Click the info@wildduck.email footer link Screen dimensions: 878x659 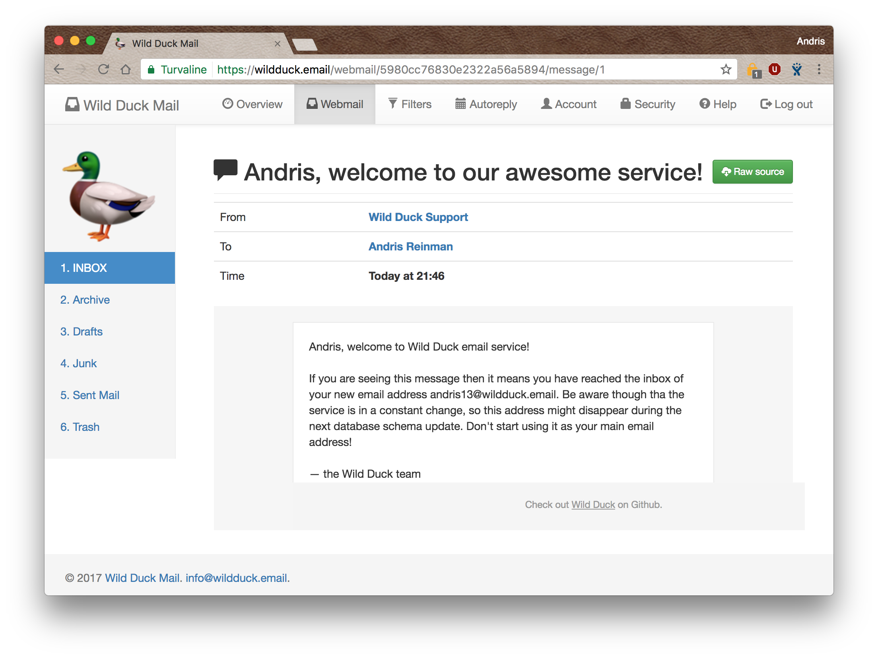236,578
